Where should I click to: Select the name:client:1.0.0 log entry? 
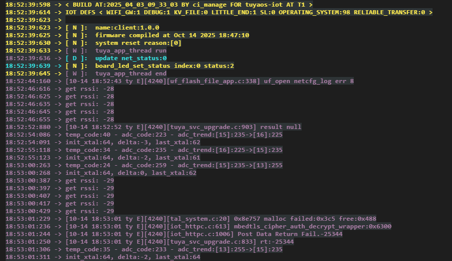[x=127, y=28]
